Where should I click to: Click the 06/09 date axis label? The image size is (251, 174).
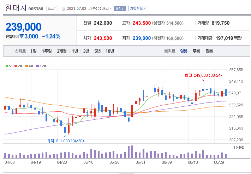point(167,163)
